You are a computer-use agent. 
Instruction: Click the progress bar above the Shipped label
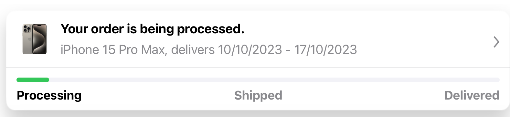coord(258,80)
